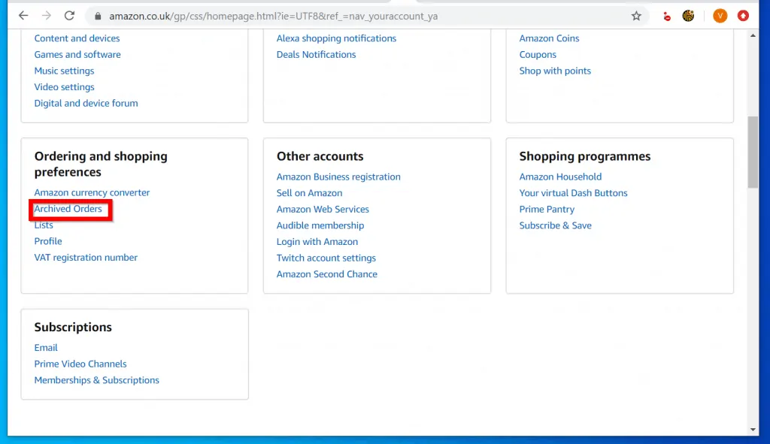Click the scrollbar down arrow
This screenshot has height=444, width=770.
coord(753,429)
